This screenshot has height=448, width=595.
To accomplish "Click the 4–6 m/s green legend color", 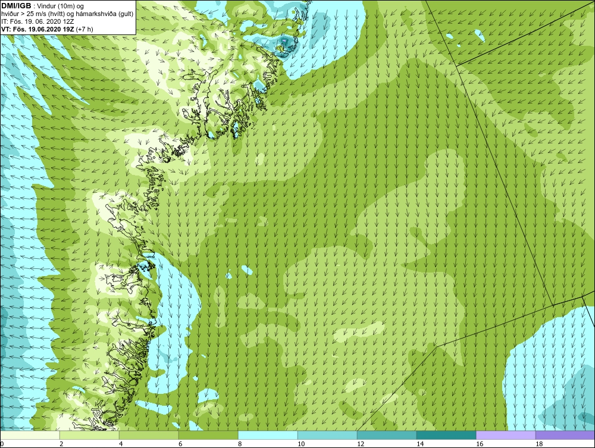I will pos(149,435).
